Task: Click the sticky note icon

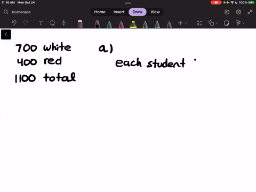Action: pos(227,23)
